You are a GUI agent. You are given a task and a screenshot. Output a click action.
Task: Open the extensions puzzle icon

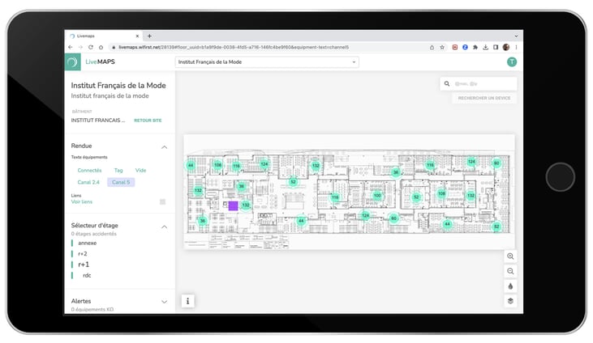[475, 47]
